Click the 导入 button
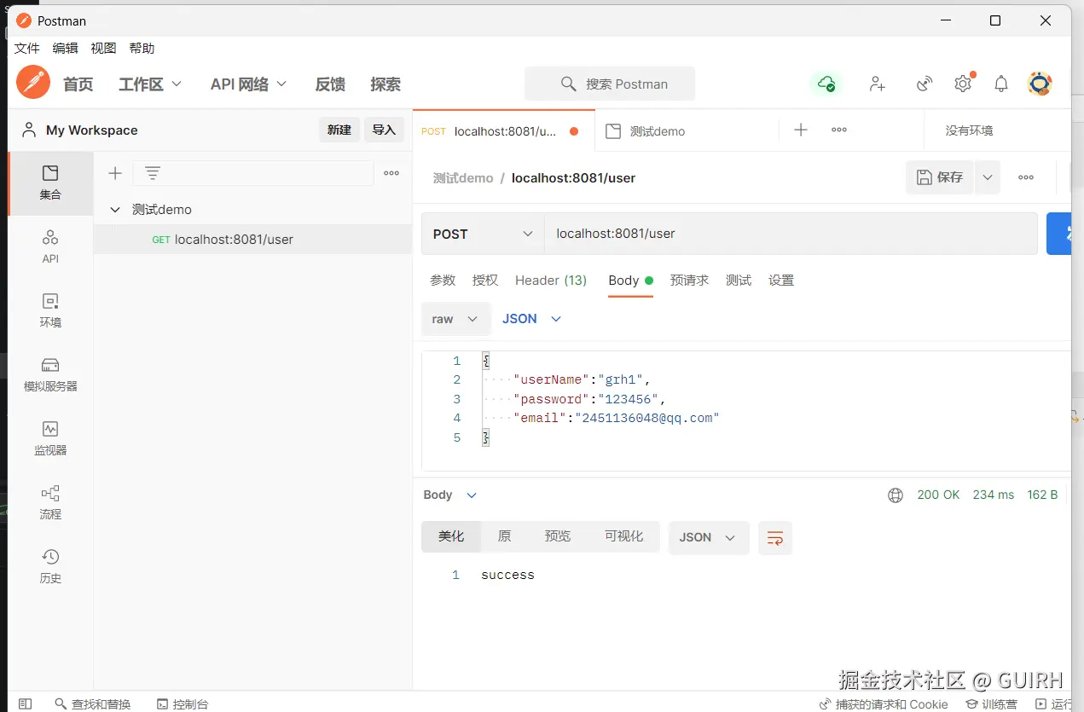Viewport: 1084px width, 712px height. 385,130
